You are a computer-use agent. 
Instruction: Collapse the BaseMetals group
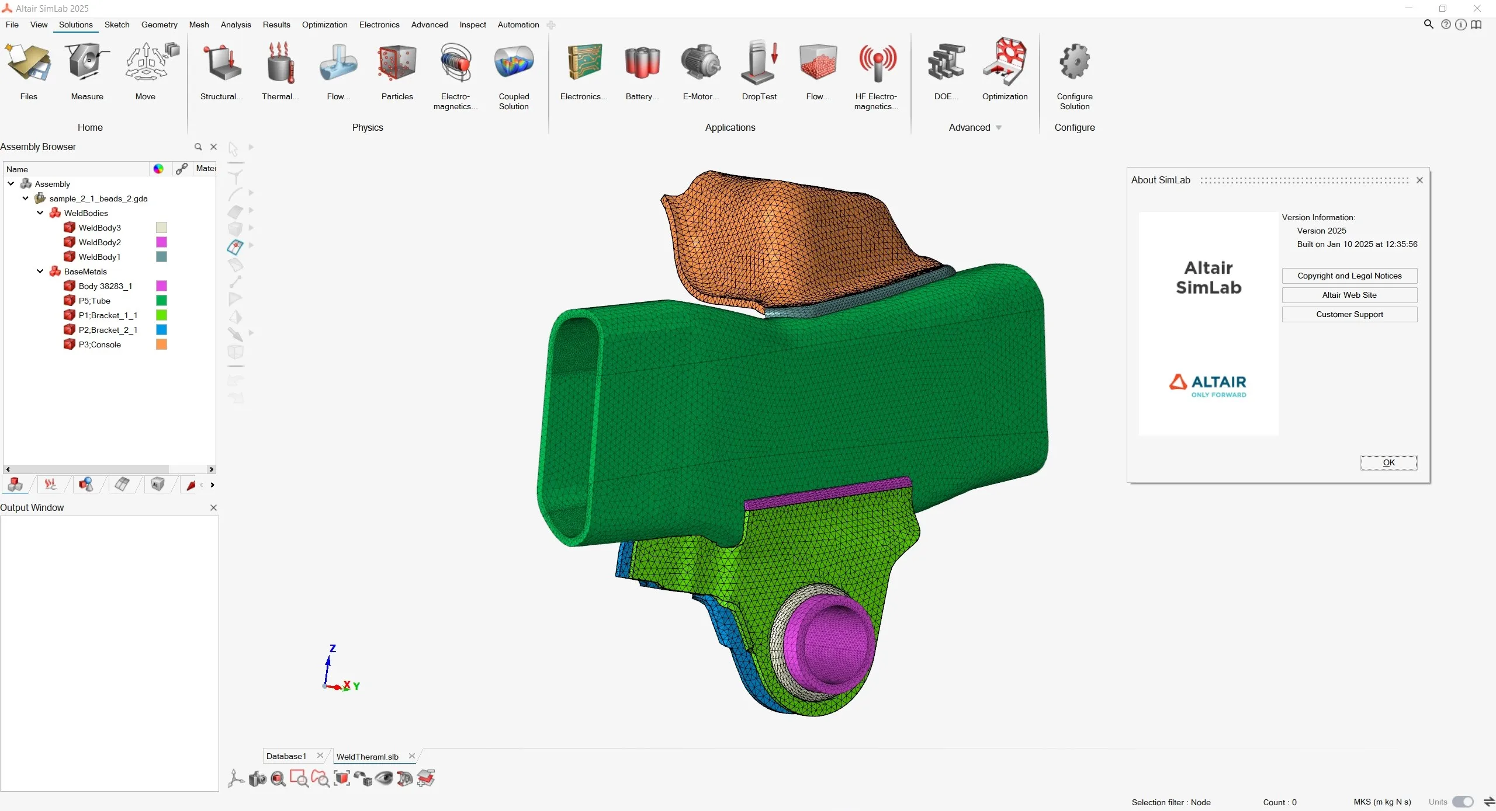tap(40, 272)
